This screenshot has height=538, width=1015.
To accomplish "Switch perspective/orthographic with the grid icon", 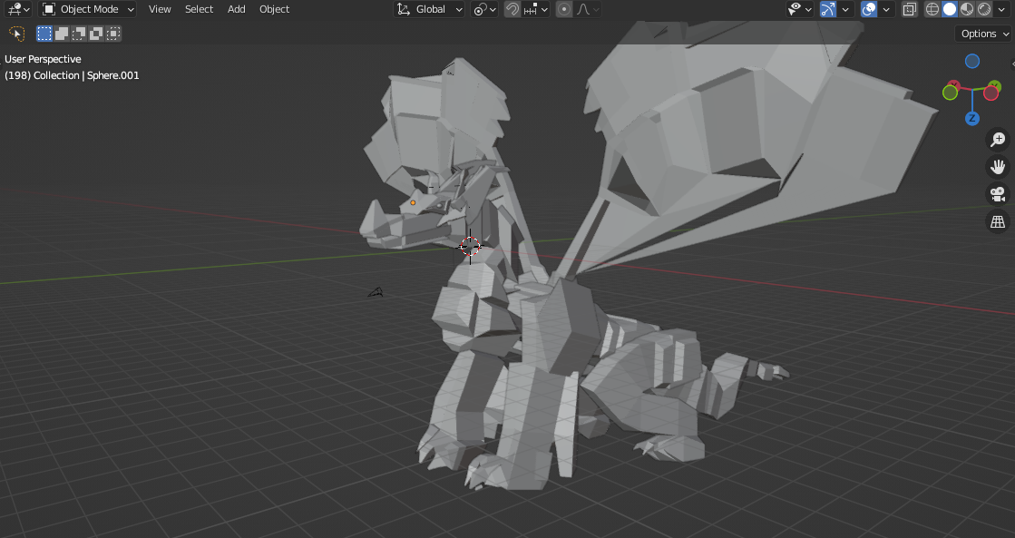I will (x=998, y=221).
